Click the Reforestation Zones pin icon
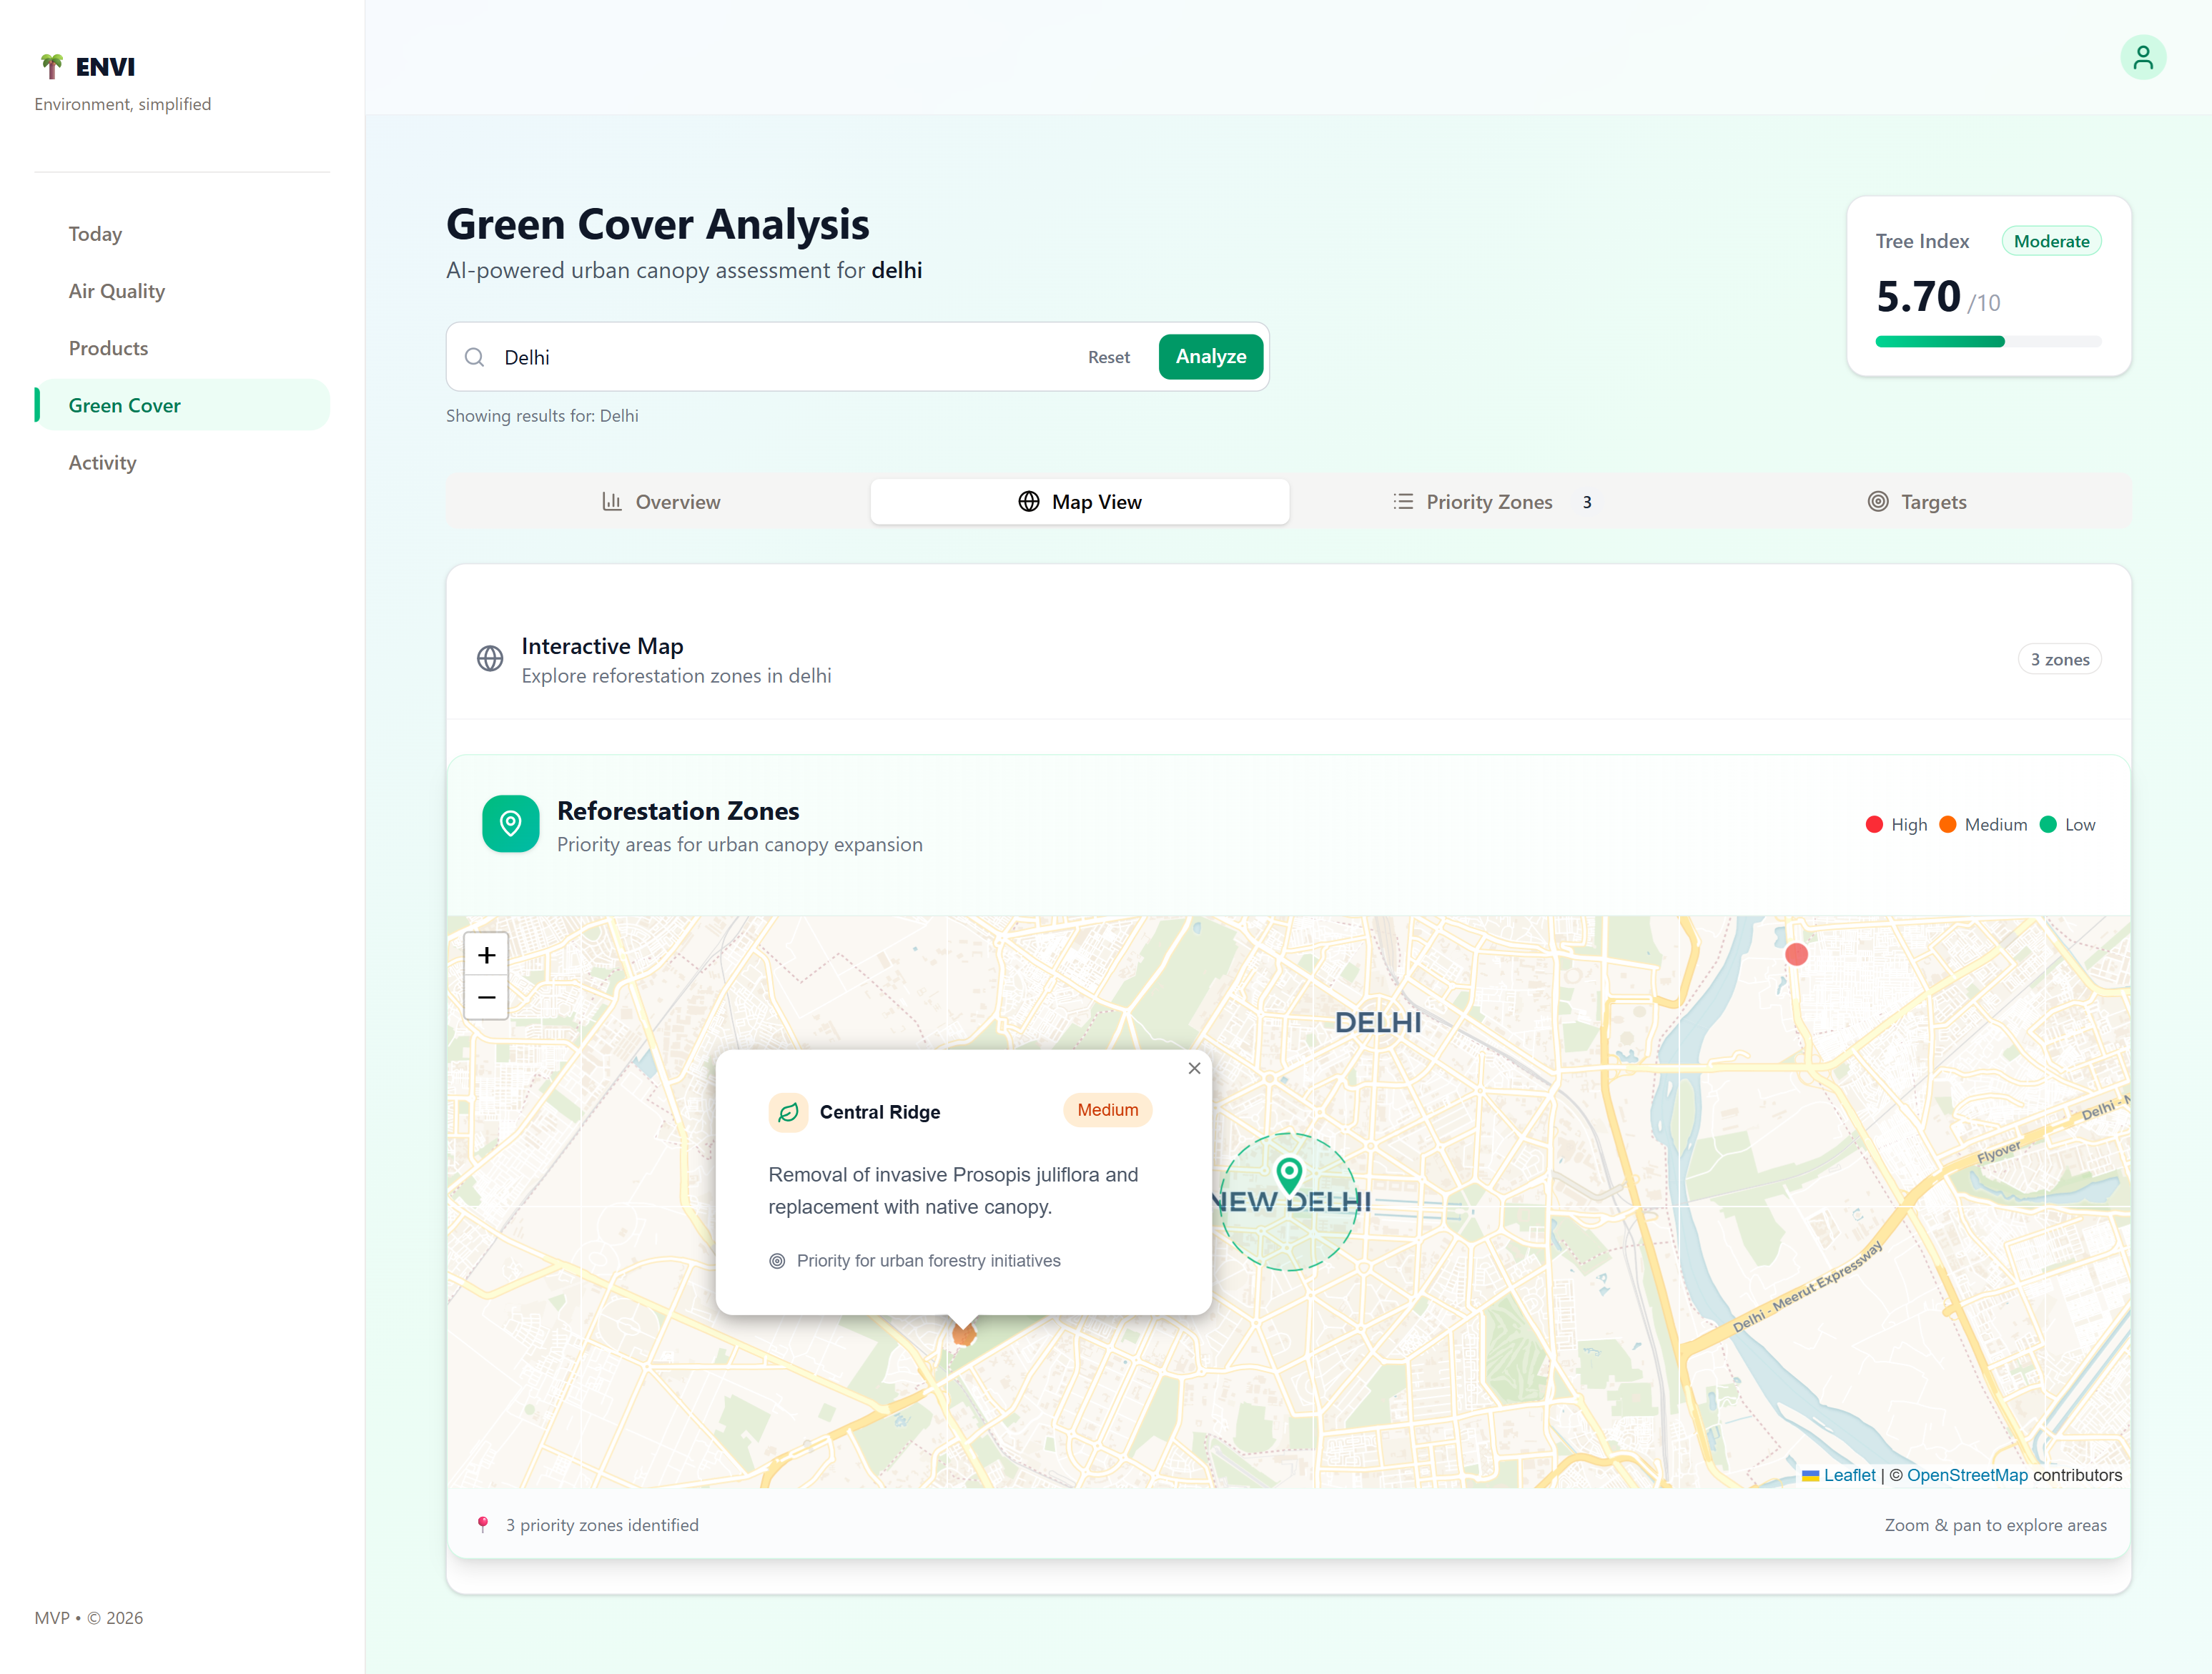 [x=510, y=824]
